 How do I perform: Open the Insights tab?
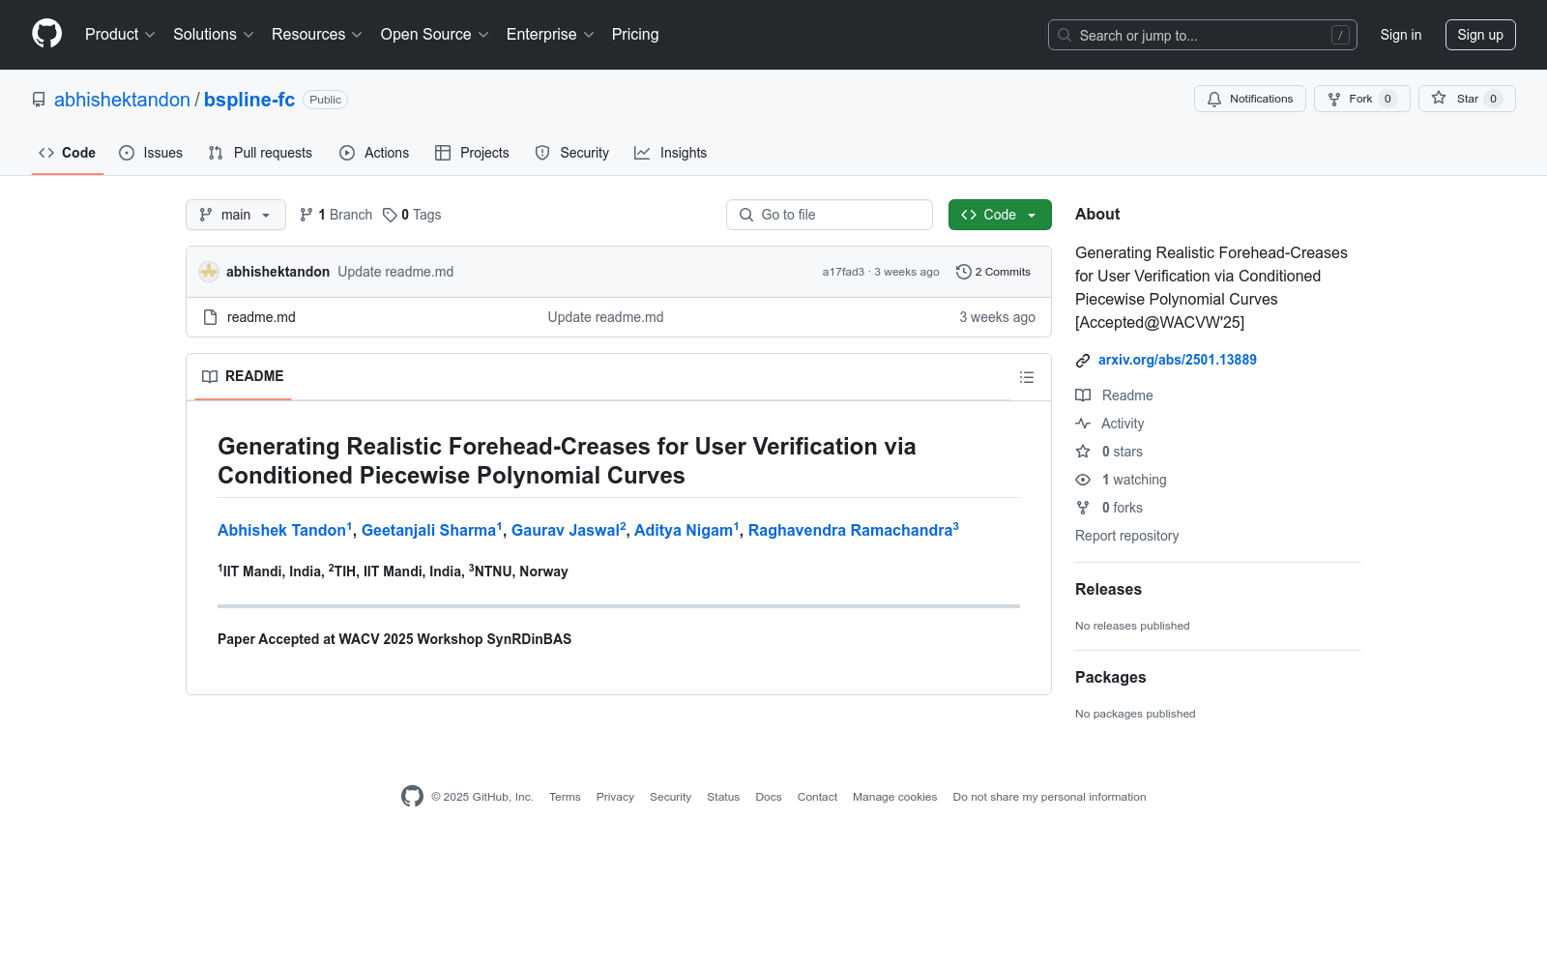click(x=671, y=153)
